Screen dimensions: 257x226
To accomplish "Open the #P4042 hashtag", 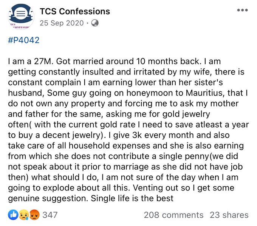I will [24, 40].
